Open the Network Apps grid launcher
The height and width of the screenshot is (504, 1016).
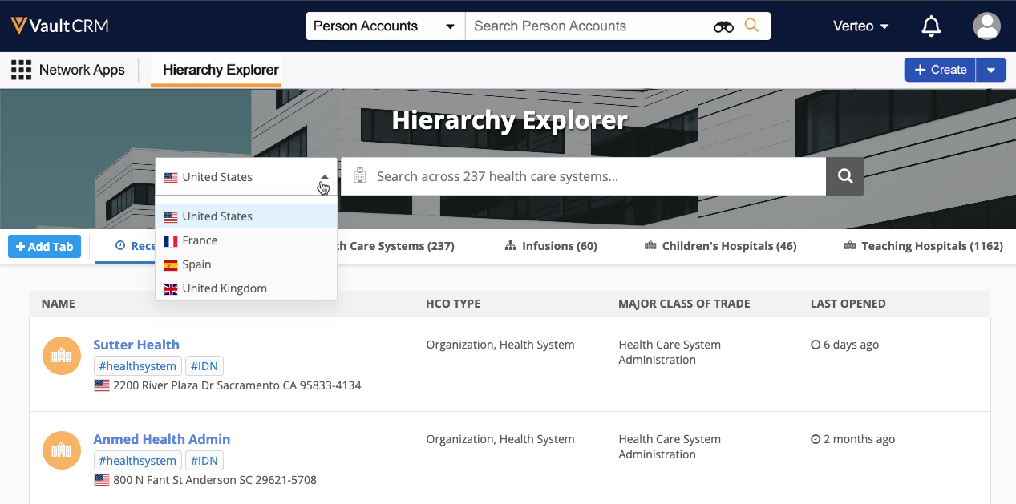click(x=21, y=70)
